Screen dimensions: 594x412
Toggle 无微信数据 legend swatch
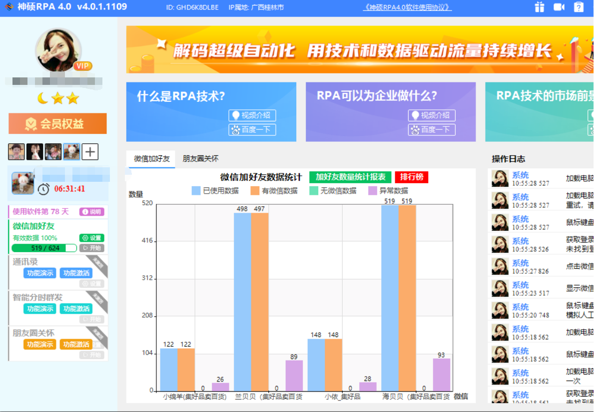tap(314, 190)
